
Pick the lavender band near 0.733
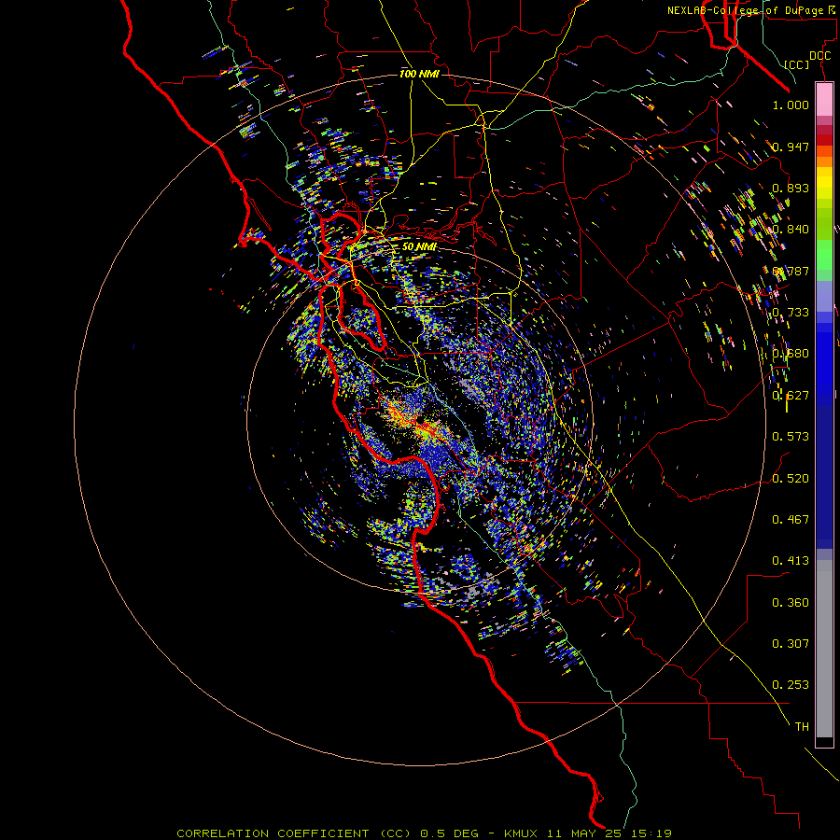(x=824, y=296)
